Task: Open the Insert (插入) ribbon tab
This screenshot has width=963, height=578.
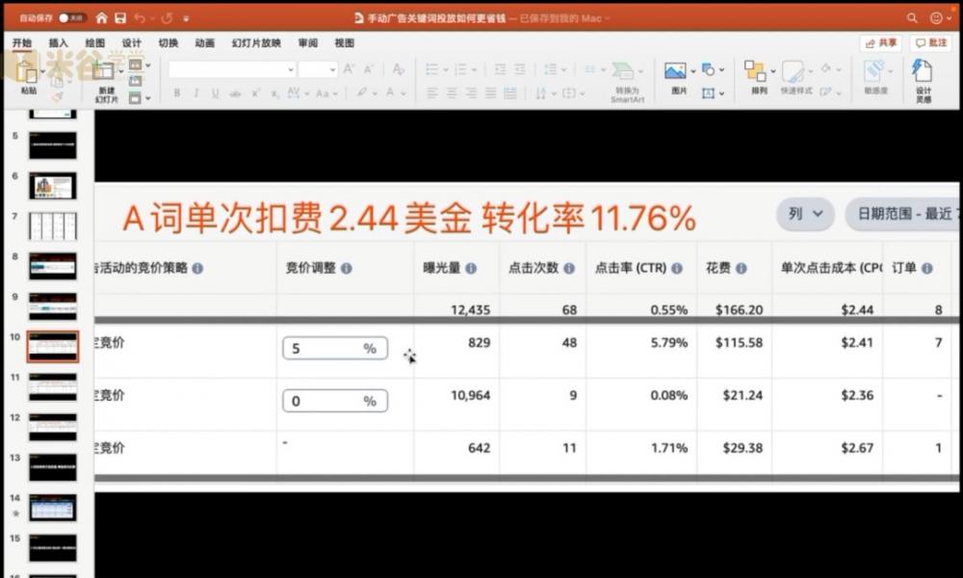Action: click(59, 43)
